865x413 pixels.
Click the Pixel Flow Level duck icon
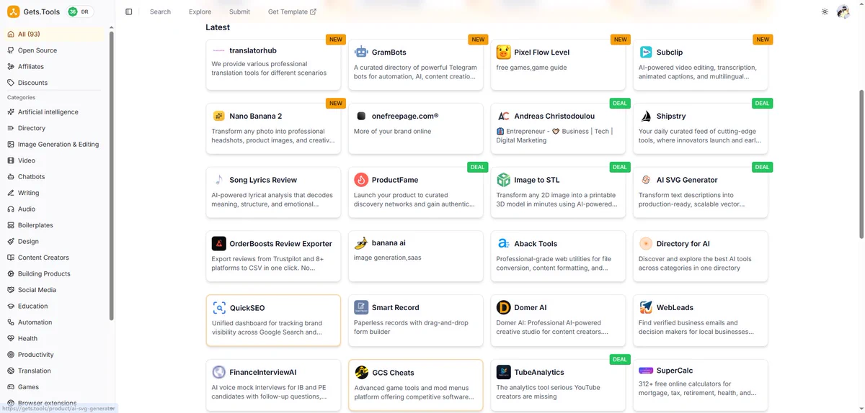coord(503,52)
